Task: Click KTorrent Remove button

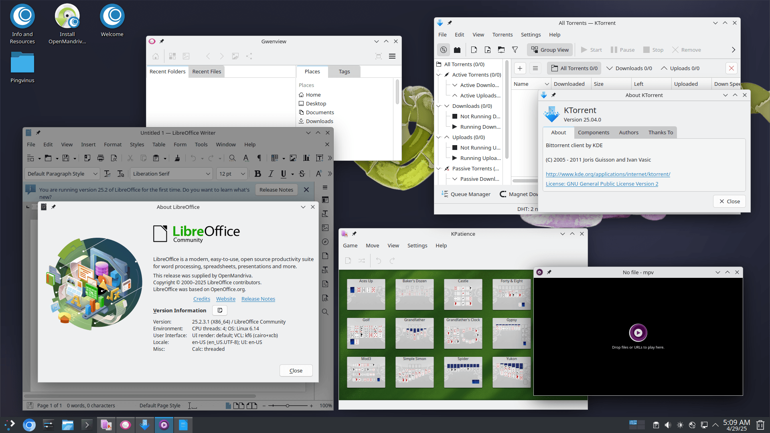Action: tap(687, 50)
